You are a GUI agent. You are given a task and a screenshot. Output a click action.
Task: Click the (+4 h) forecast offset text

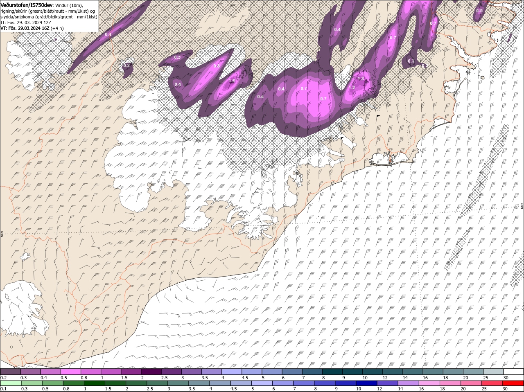(57, 28)
